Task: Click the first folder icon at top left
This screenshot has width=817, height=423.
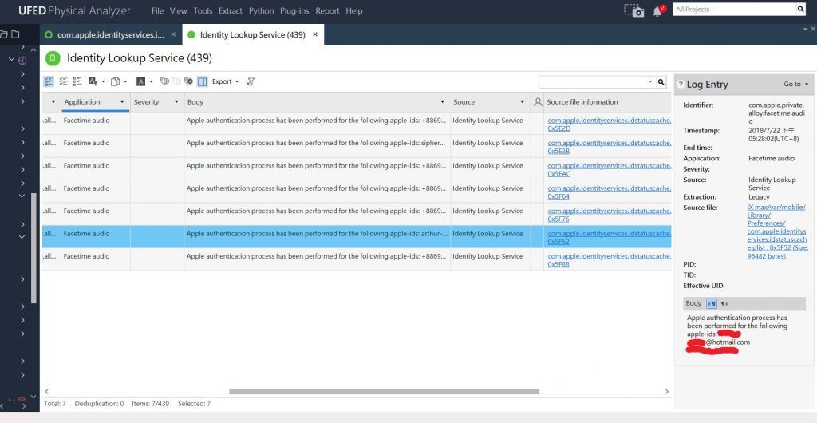Action: [x=4, y=34]
